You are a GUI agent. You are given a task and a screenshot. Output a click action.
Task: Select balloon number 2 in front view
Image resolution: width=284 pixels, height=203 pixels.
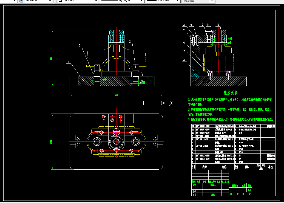coord(79,45)
